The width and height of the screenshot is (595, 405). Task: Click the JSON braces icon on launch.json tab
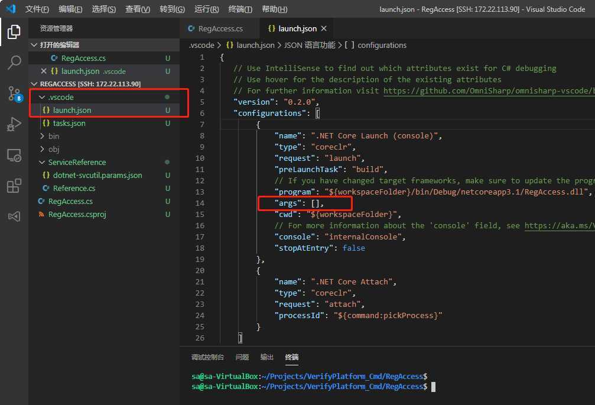coord(271,28)
